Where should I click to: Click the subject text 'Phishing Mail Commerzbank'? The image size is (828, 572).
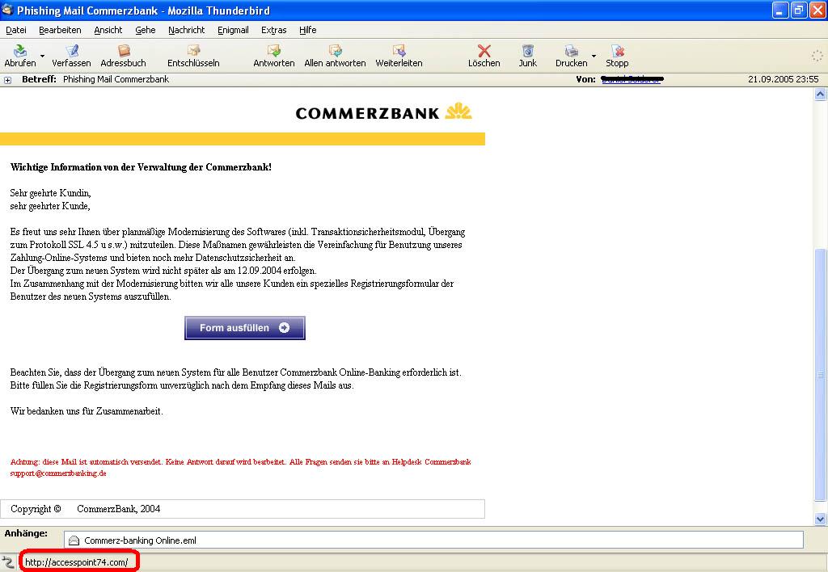coord(116,79)
